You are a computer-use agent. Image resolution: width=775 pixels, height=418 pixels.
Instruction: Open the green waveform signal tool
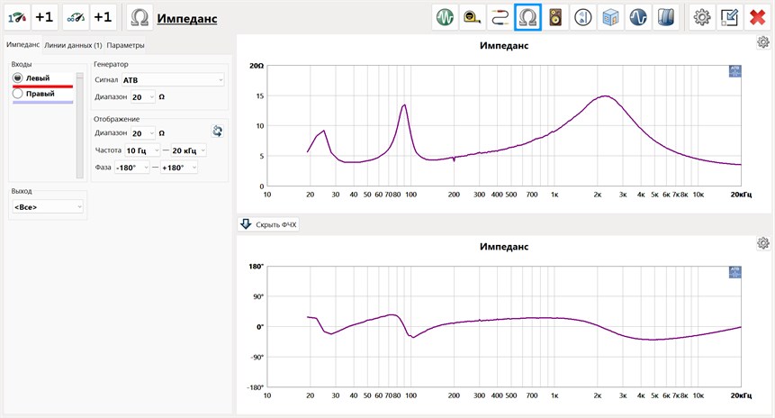(x=444, y=16)
